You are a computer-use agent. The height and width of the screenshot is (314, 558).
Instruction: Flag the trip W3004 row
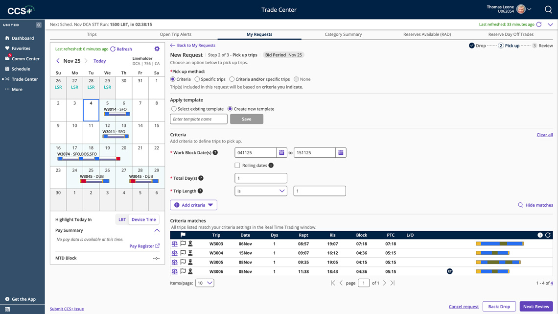coord(183,253)
